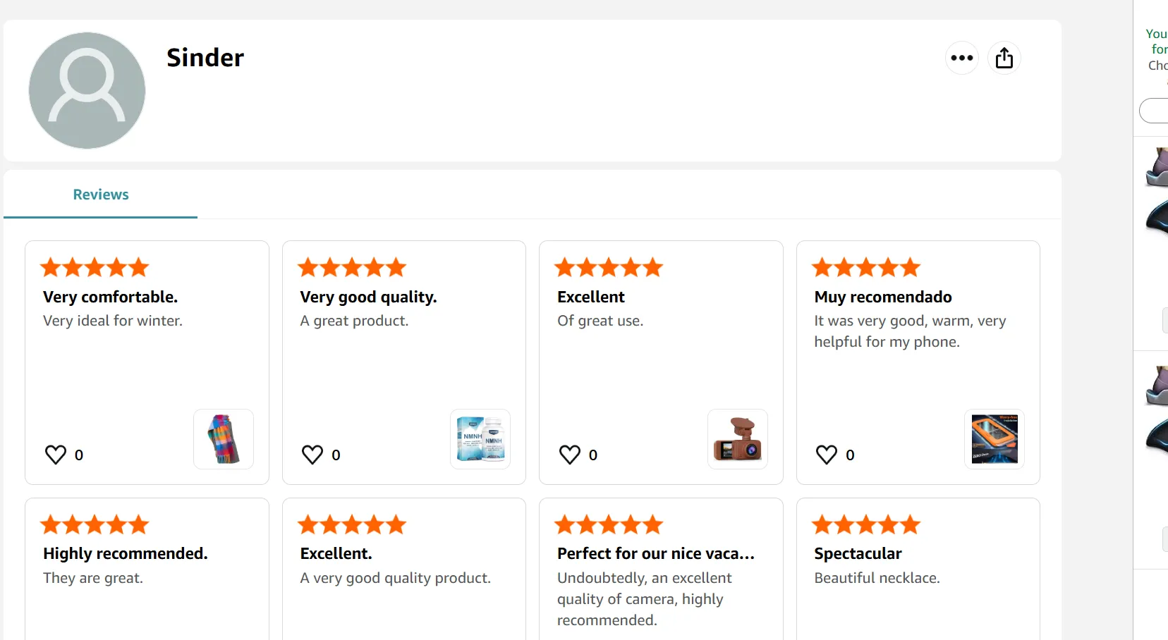Click the five-star rating on "Excellent." review
Screen dimensions: 1168x640
(352, 524)
